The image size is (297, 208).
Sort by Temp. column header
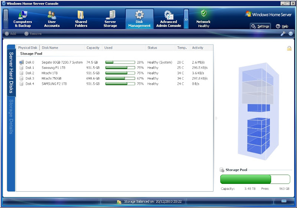coord(182,48)
